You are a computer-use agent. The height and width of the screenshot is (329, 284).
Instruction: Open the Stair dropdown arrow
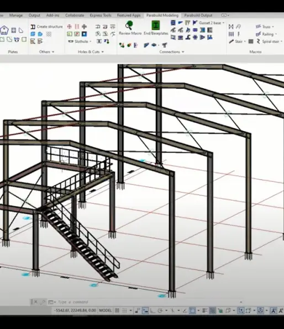245,41
